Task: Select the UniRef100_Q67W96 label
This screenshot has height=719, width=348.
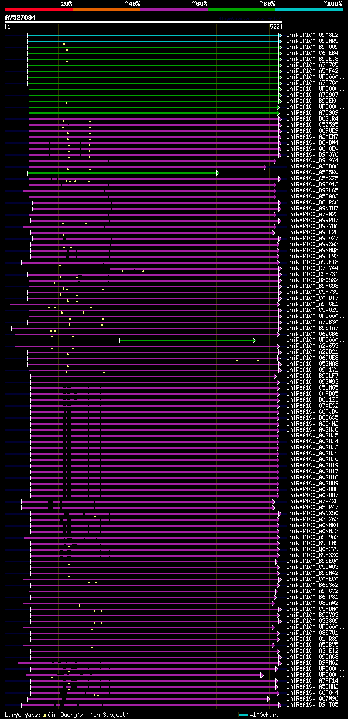Action: pyautogui.click(x=312, y=699)
